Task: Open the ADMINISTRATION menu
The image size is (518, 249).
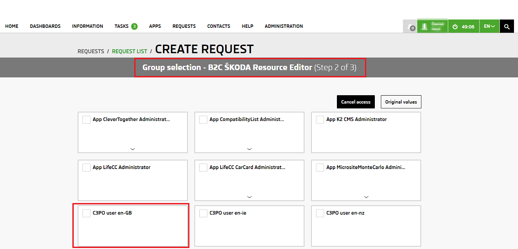Action: [284, 26]
